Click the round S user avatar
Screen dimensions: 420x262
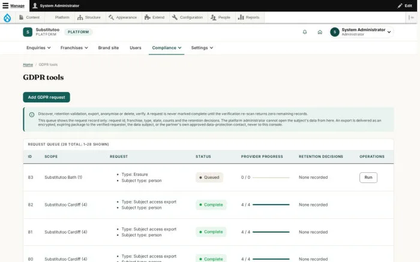coord(335,32)
